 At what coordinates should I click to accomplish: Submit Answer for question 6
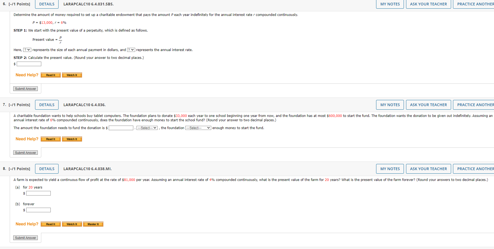tap(25, 89)
